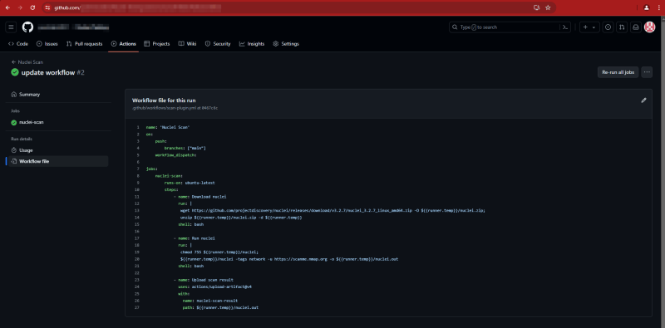
Task: Open the Security tab
Action: [218, 44]
